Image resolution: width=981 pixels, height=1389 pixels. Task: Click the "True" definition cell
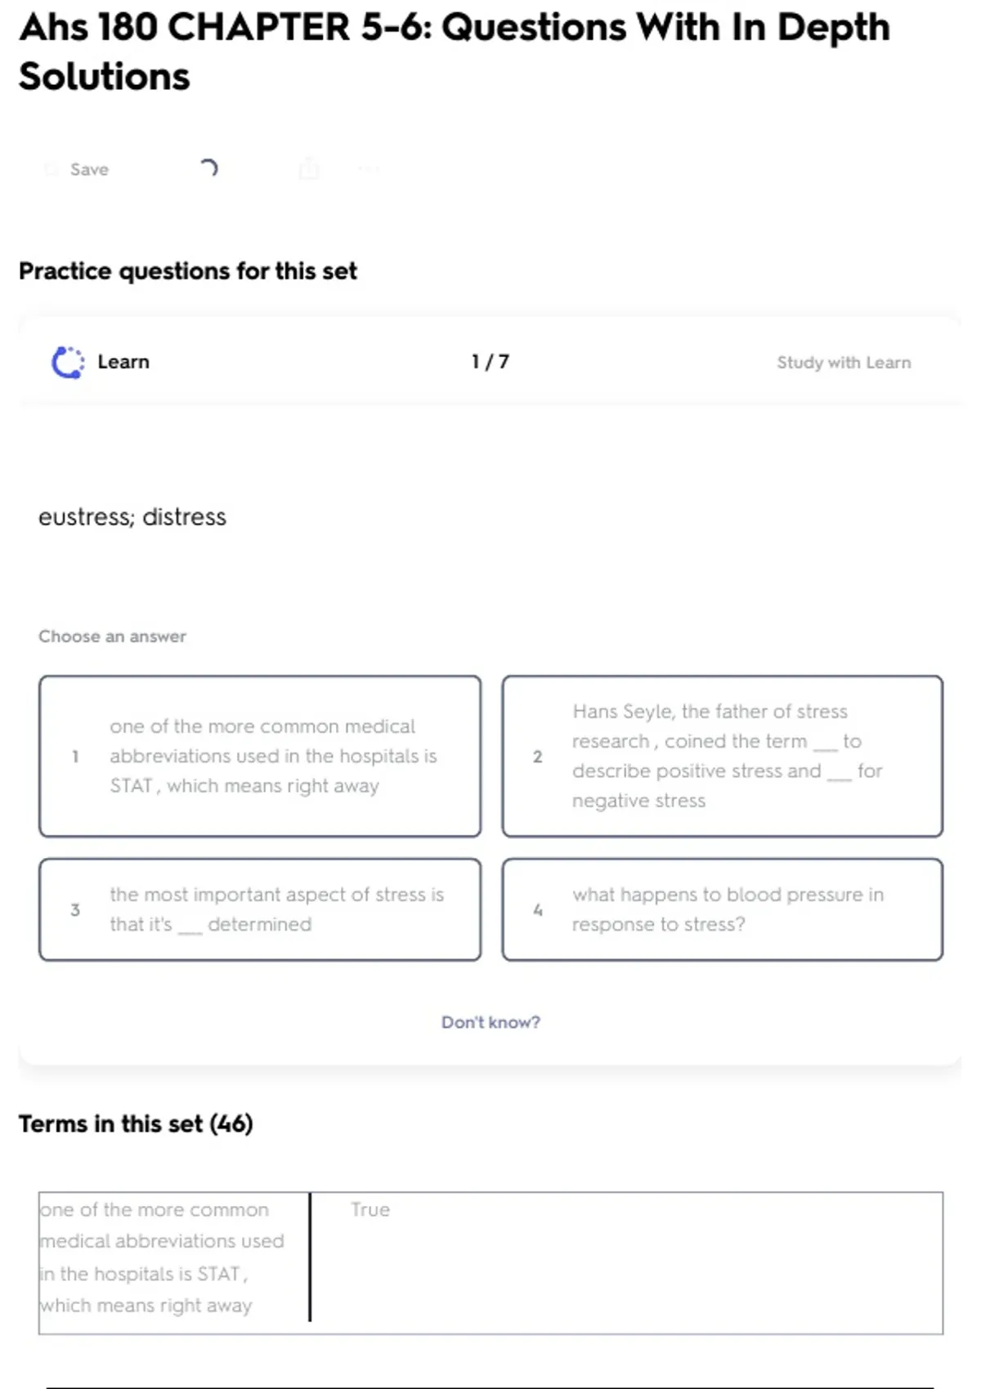click(x=370, y=1209)
